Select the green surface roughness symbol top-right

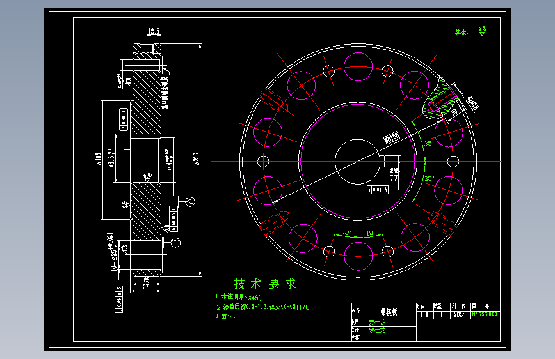pos(483,31)
